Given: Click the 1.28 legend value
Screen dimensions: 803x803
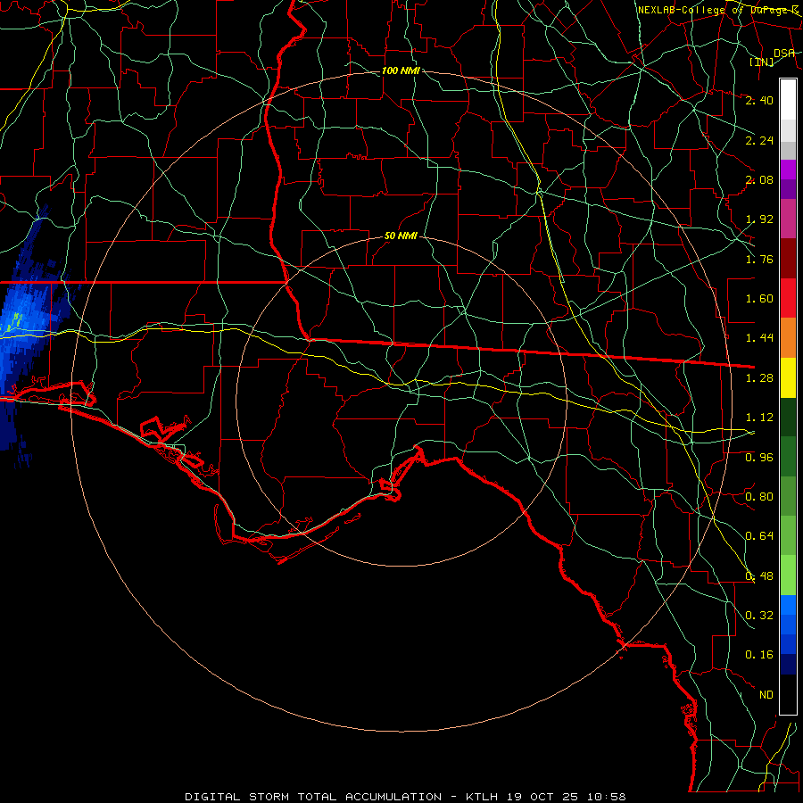Looking at the screenshot, I should [x=759, y=378].
